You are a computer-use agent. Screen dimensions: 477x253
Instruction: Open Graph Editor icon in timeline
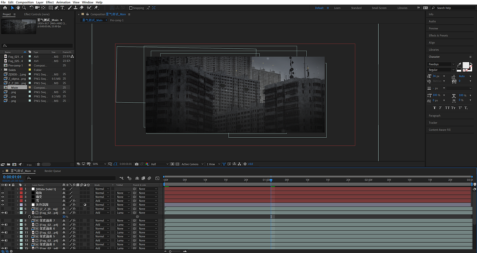coord(157,178)
